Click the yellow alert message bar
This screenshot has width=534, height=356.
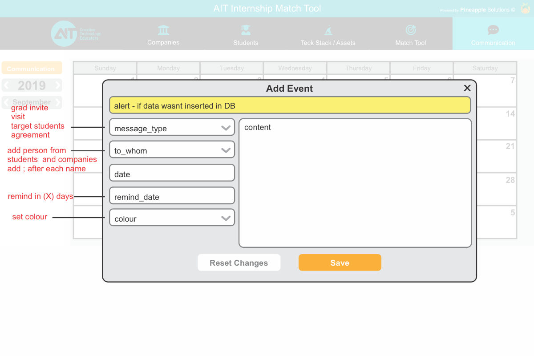pos(290,105)
